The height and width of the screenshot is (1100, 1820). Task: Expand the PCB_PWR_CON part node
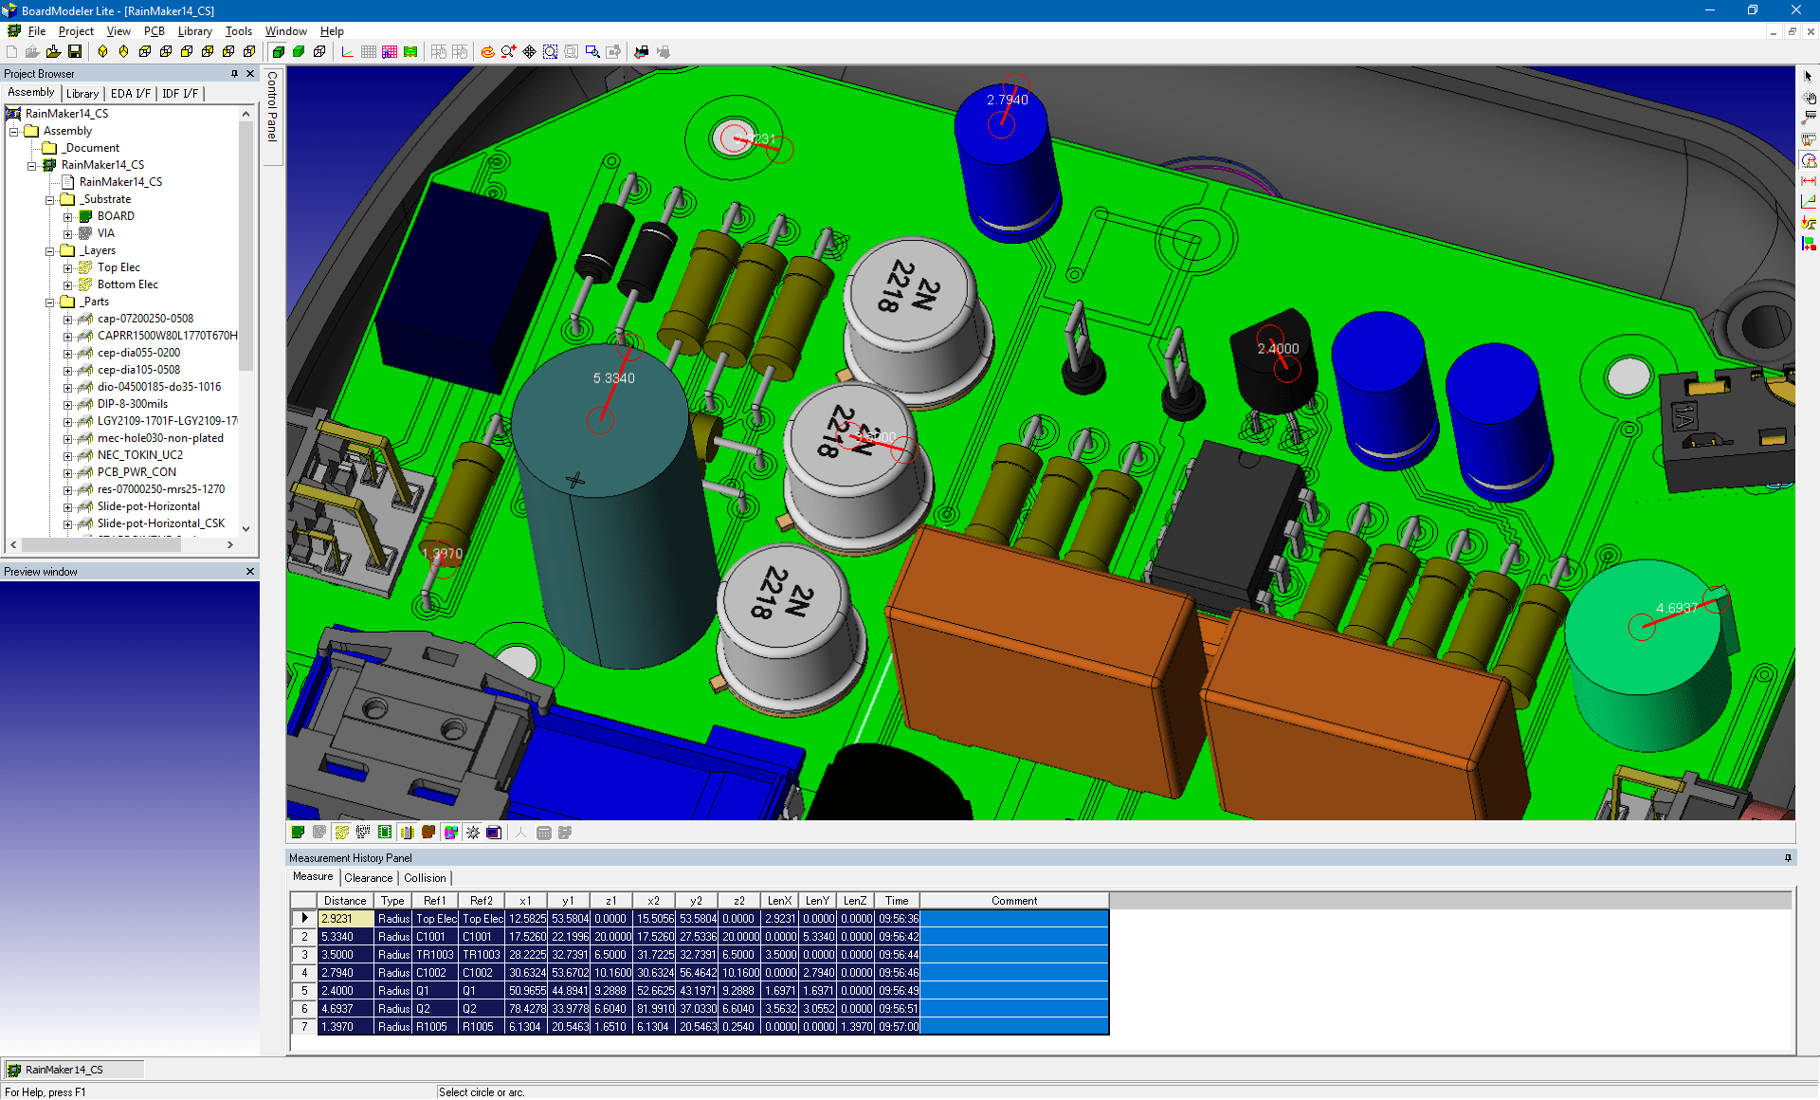point(67,472)
